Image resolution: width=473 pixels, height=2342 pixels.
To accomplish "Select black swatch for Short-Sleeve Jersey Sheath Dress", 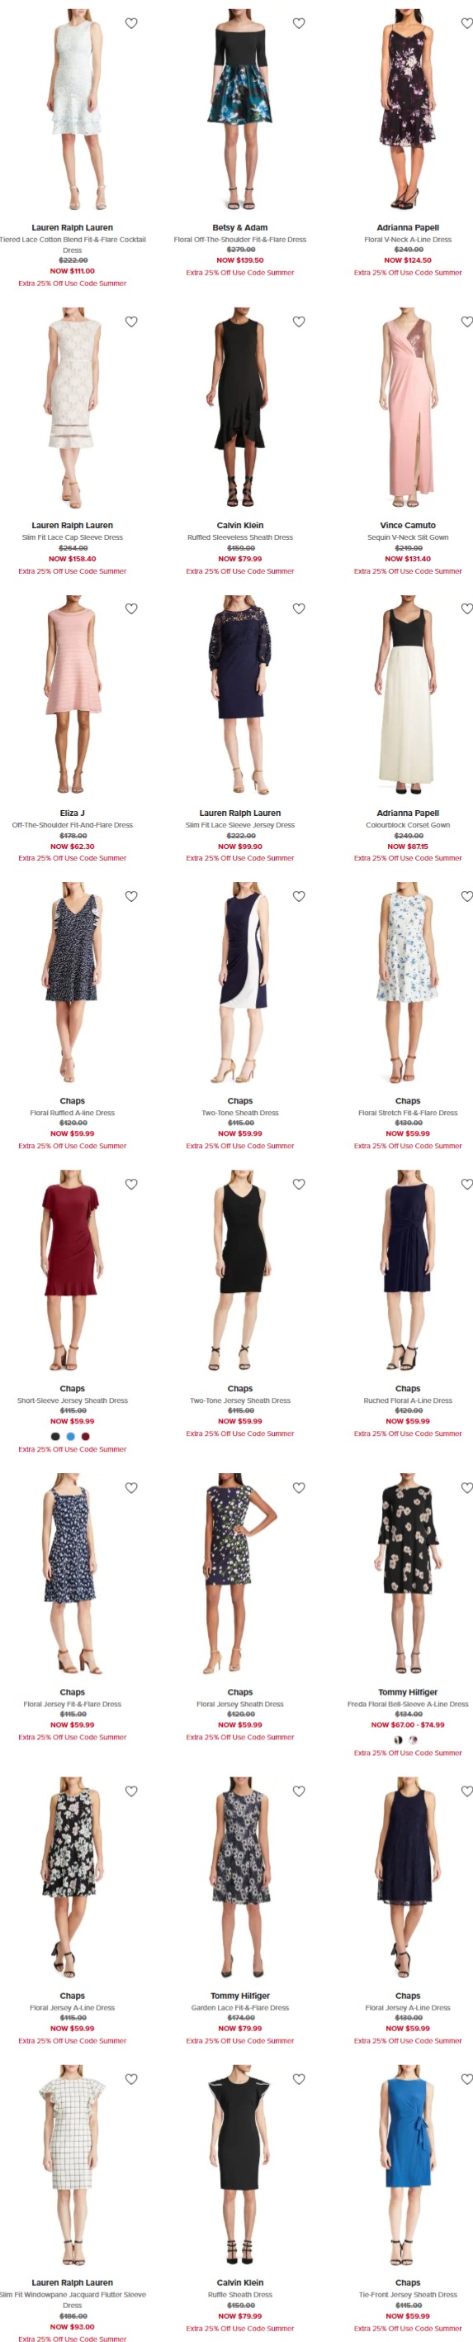I will pyautogui.click(x=55, y=1437).
